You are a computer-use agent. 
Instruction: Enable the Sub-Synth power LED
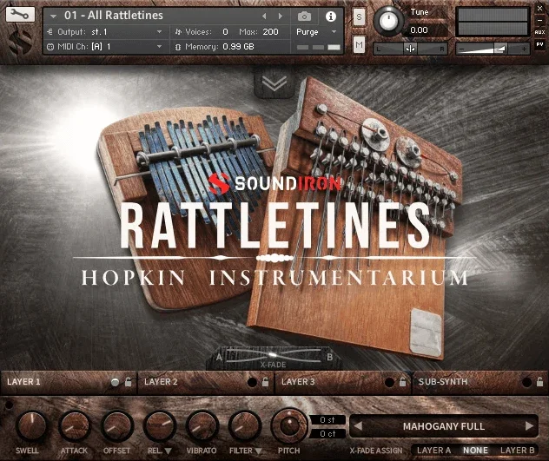click(526, 382)
